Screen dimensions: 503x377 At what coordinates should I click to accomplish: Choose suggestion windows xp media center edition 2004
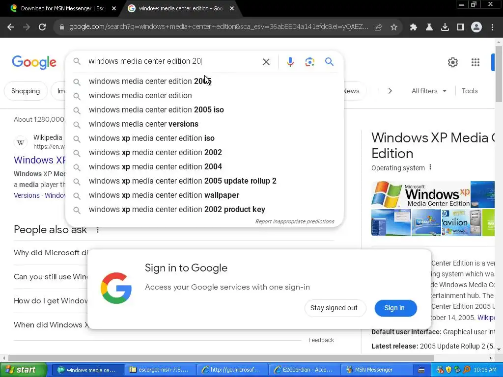click(204, 167)
